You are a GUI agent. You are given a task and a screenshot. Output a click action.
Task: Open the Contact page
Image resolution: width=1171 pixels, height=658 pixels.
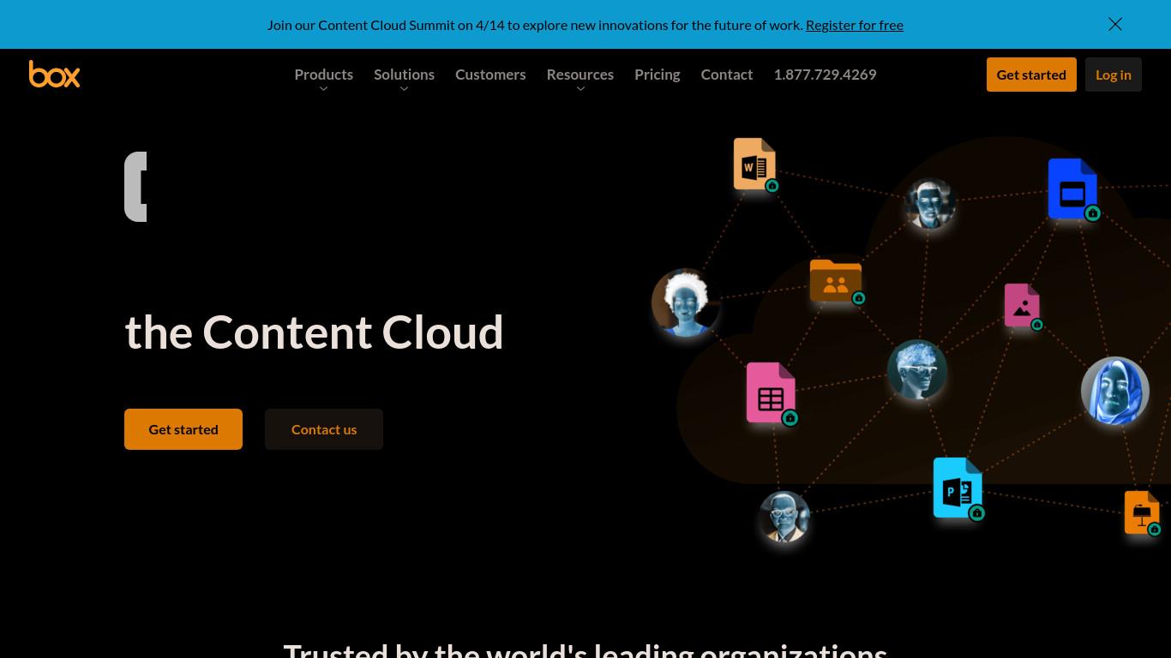tap(726, 75)
